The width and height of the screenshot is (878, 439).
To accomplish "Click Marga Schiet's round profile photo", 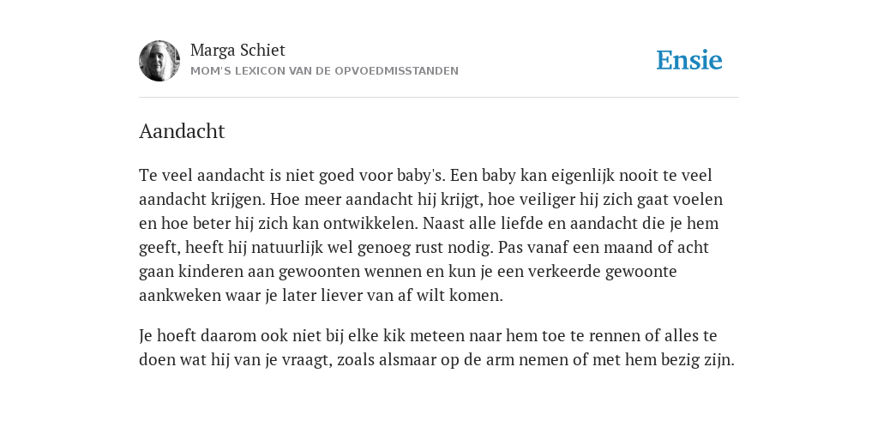I will 159,61.
